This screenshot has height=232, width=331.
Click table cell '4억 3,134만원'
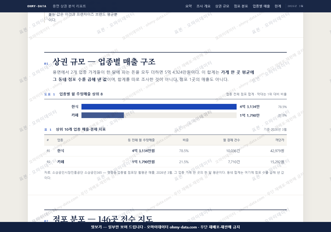[x=143, y=151]
